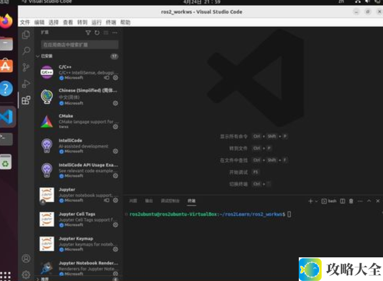Open the CMake extension manage gear
Viewport: 383px width, 281px height.
pos(116,126)
